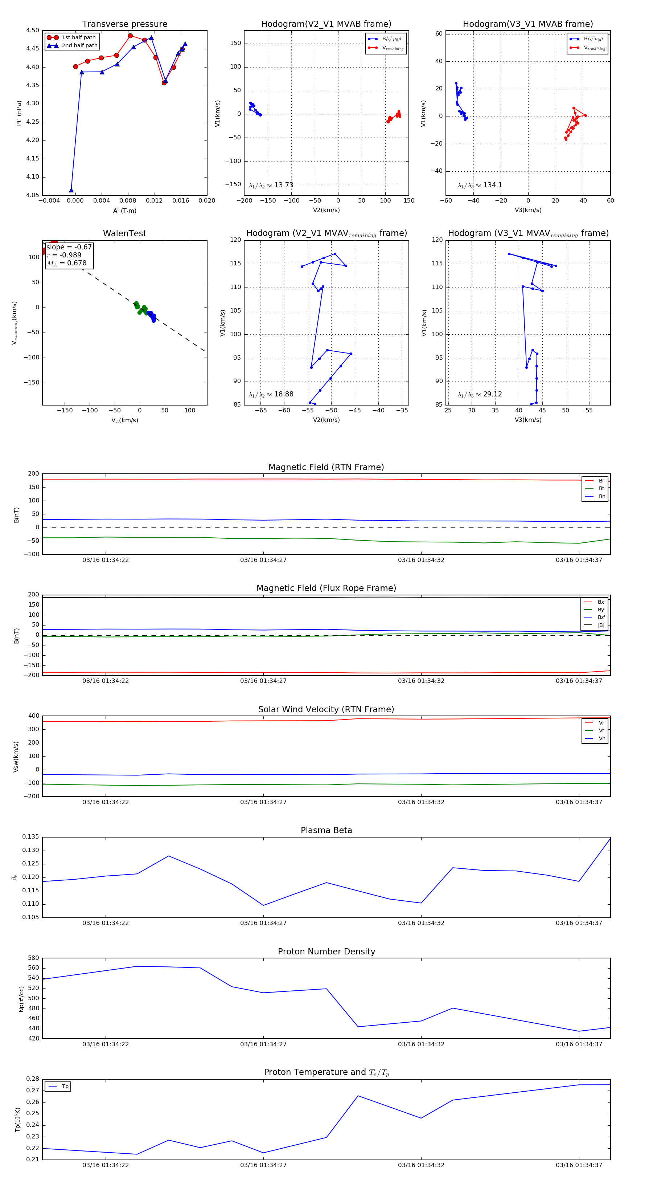
Task: Click the "V_A(km/s)" x-axis label
Action: [124, 420]
